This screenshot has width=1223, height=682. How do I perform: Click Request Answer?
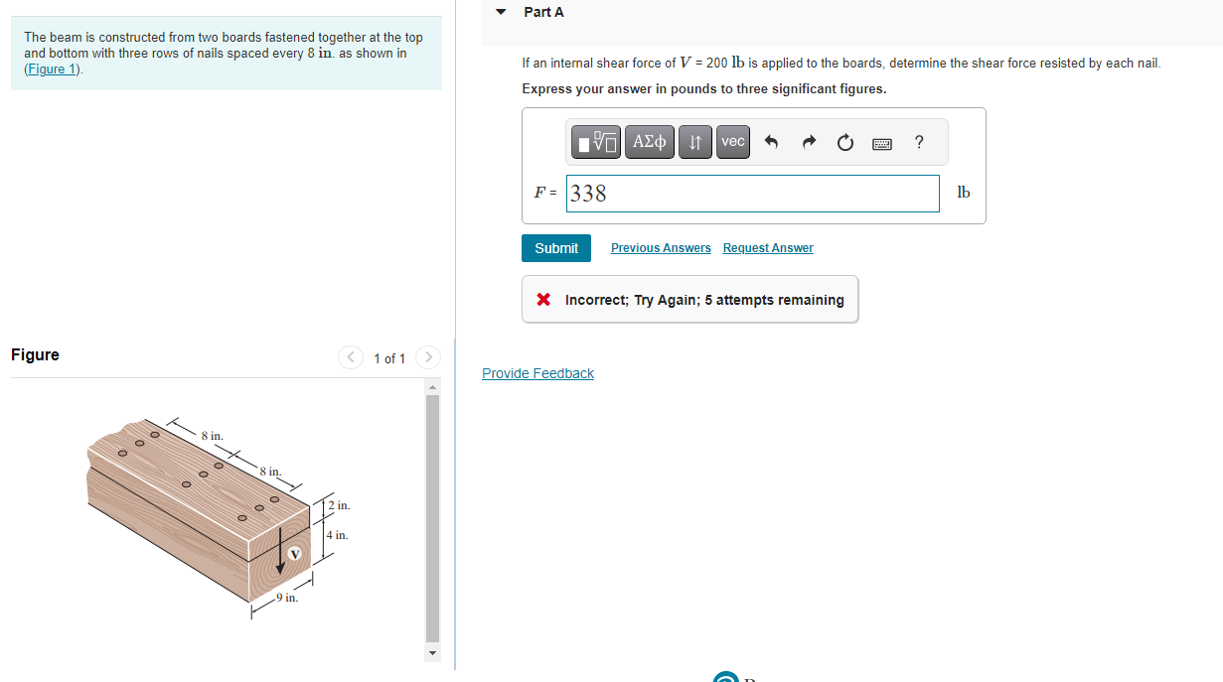(x=767, y=247)
